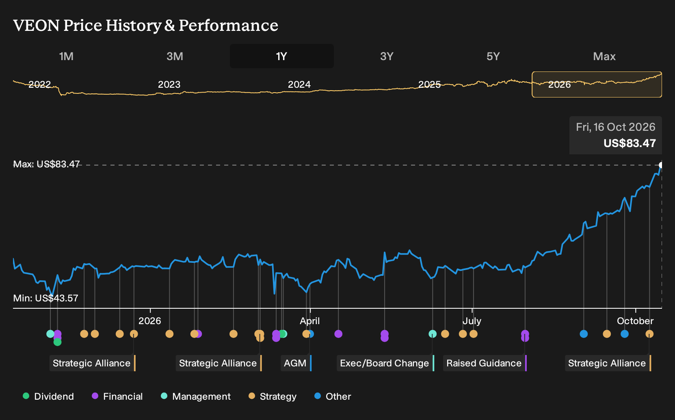This screenshot has width=675, height=420.
Task: Open the Strategic Alliance label near October
Action: coord(608,363)
